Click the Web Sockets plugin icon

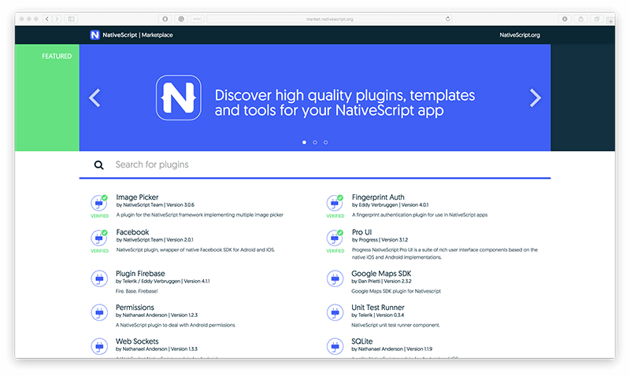click(x=99, y=346)
